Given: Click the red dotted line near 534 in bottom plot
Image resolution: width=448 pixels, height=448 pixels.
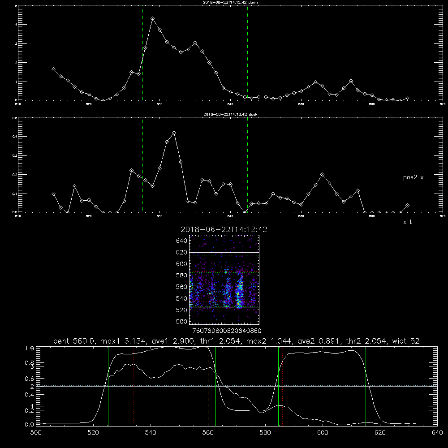Looking at the screenshot, I should pyautogui.click(x=134, y=386).
